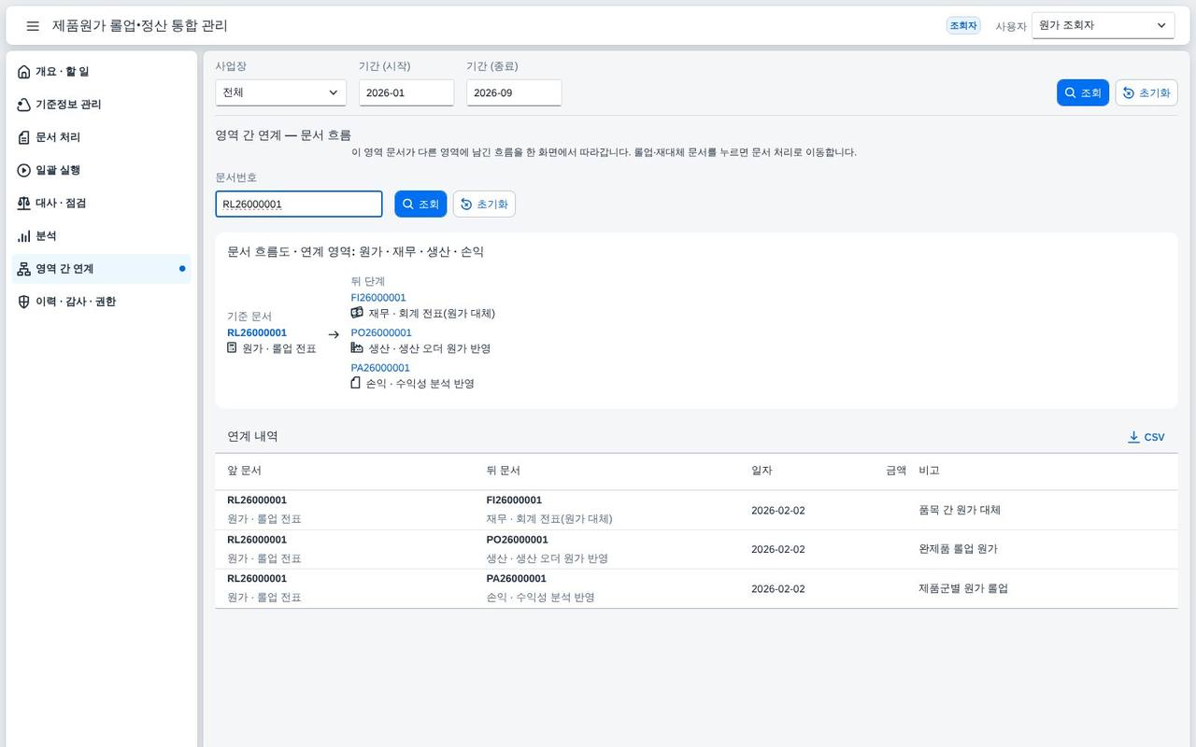Click the 기간 (시작) field showing 2026-01
This screenshot has height=747, width=1196.
pos(406,92)
